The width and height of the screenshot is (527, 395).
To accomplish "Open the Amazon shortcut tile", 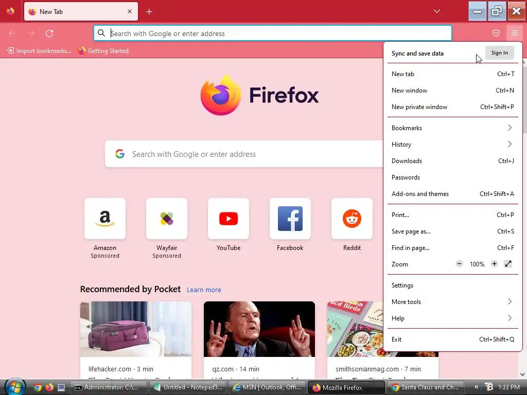I will click(x=105, y=219).
